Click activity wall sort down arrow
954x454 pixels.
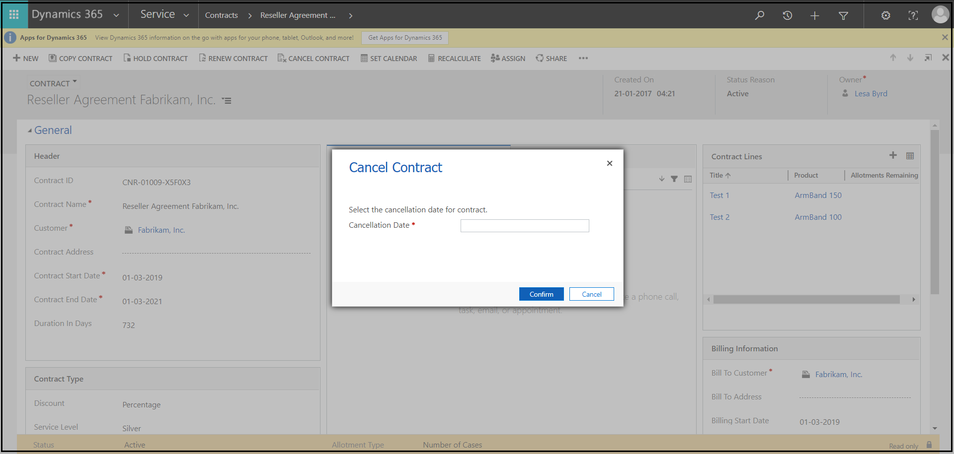662,179
